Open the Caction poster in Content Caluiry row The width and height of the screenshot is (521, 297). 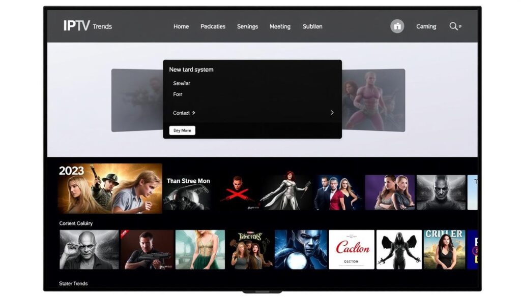coord(352,249)
